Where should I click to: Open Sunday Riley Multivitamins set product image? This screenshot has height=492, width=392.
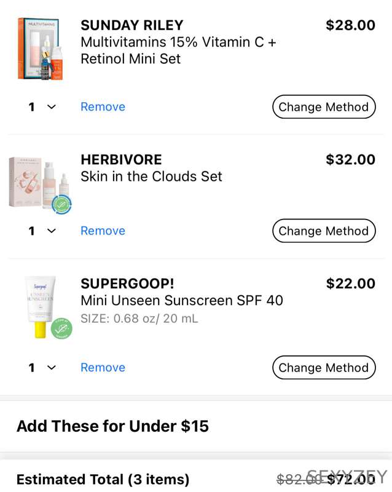tap(40, 49)
